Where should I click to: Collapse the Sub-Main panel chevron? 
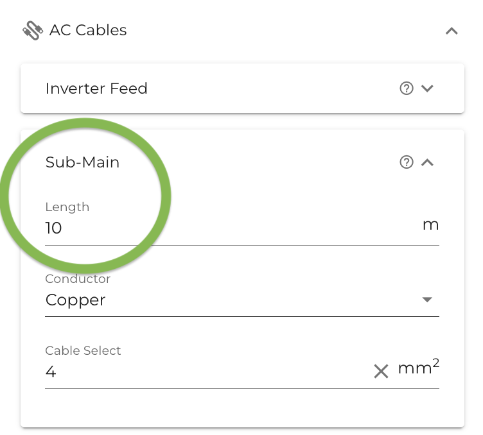[427, 162]
